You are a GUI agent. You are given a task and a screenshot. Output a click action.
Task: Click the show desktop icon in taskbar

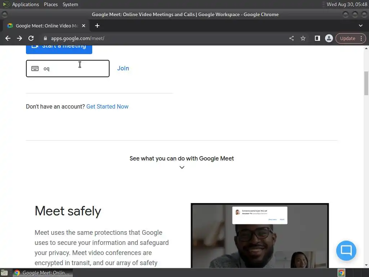click(4, 273)
